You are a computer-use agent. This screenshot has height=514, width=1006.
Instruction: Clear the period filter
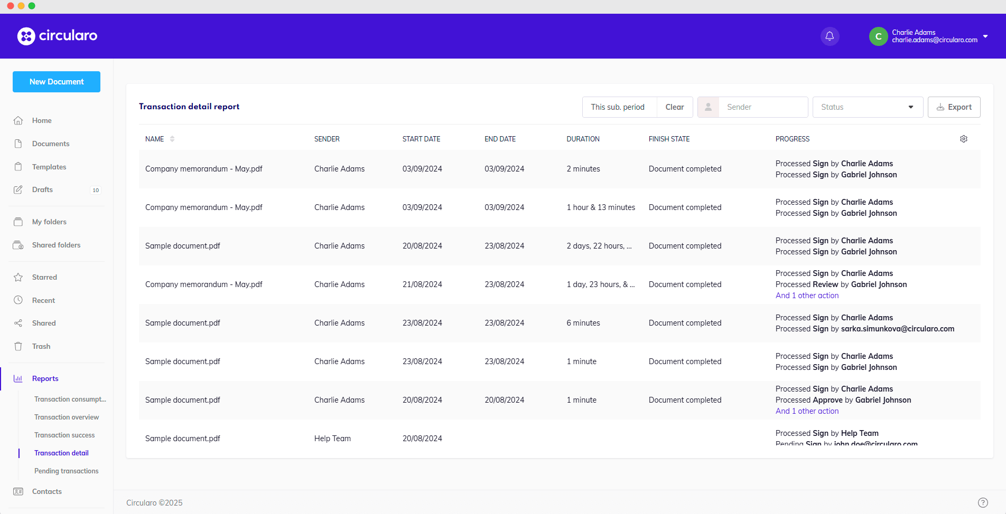675,107
